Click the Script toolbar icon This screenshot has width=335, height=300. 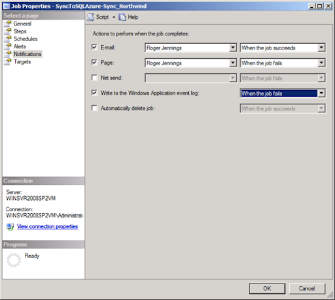[x=91, y=17]
